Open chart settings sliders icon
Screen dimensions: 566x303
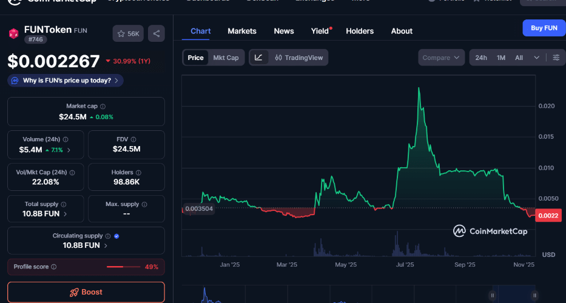click(x=556, y=58)
